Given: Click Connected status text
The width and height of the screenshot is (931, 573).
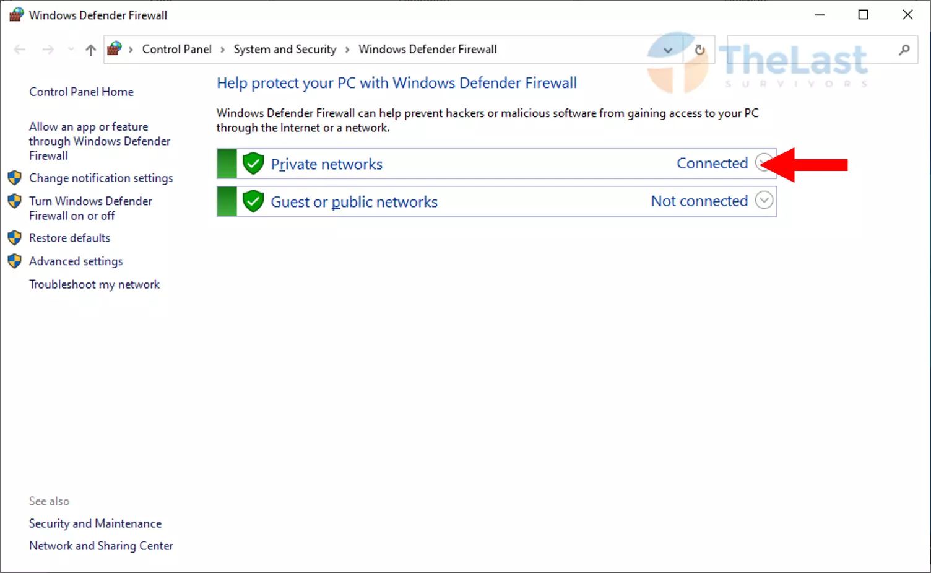Looking at the screenshot, I should 712,164.
